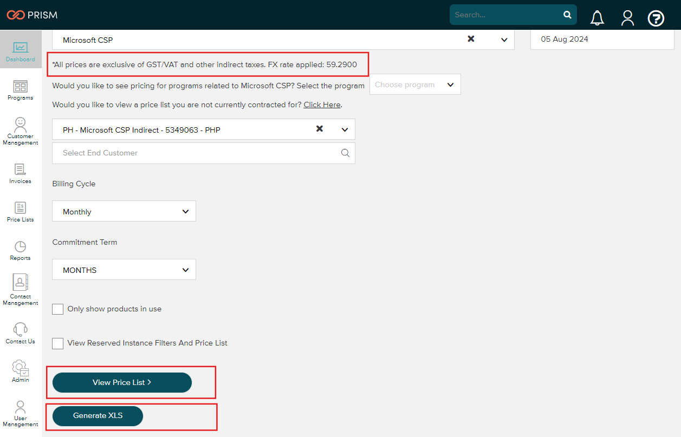Click the FX rate applied notice text
681x437 pixels.
coord(204,64)
